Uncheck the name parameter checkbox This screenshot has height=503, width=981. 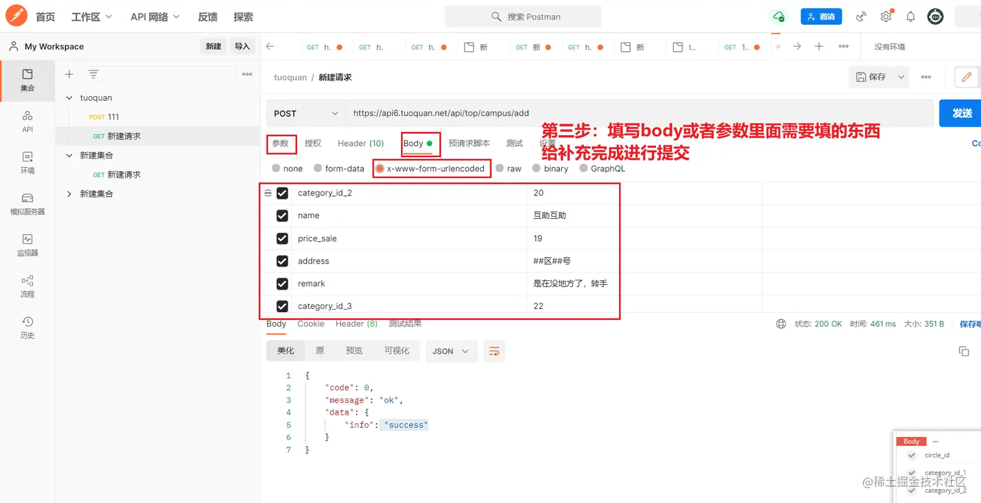click(x=282, y=215)
